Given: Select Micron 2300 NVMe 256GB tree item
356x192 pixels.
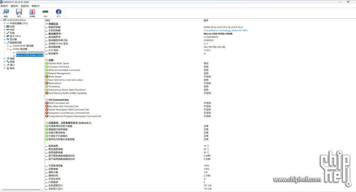Looking at the screenshot, I should point(30,56).
